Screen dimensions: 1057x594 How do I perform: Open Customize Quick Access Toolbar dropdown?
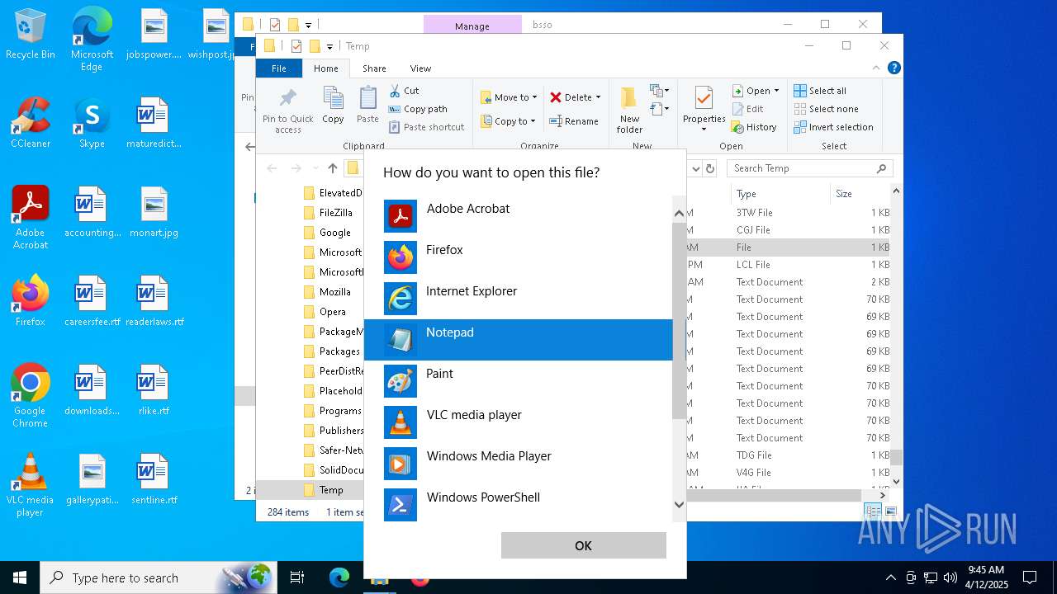pyautogui.click(x=329, y=46)
